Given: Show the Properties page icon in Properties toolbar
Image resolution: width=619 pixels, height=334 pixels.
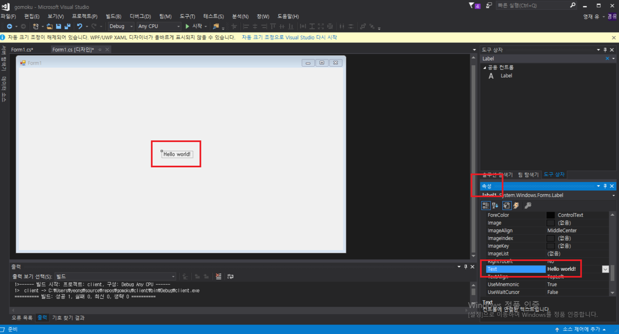Looking at the screenshot, I should click(506, 205).
